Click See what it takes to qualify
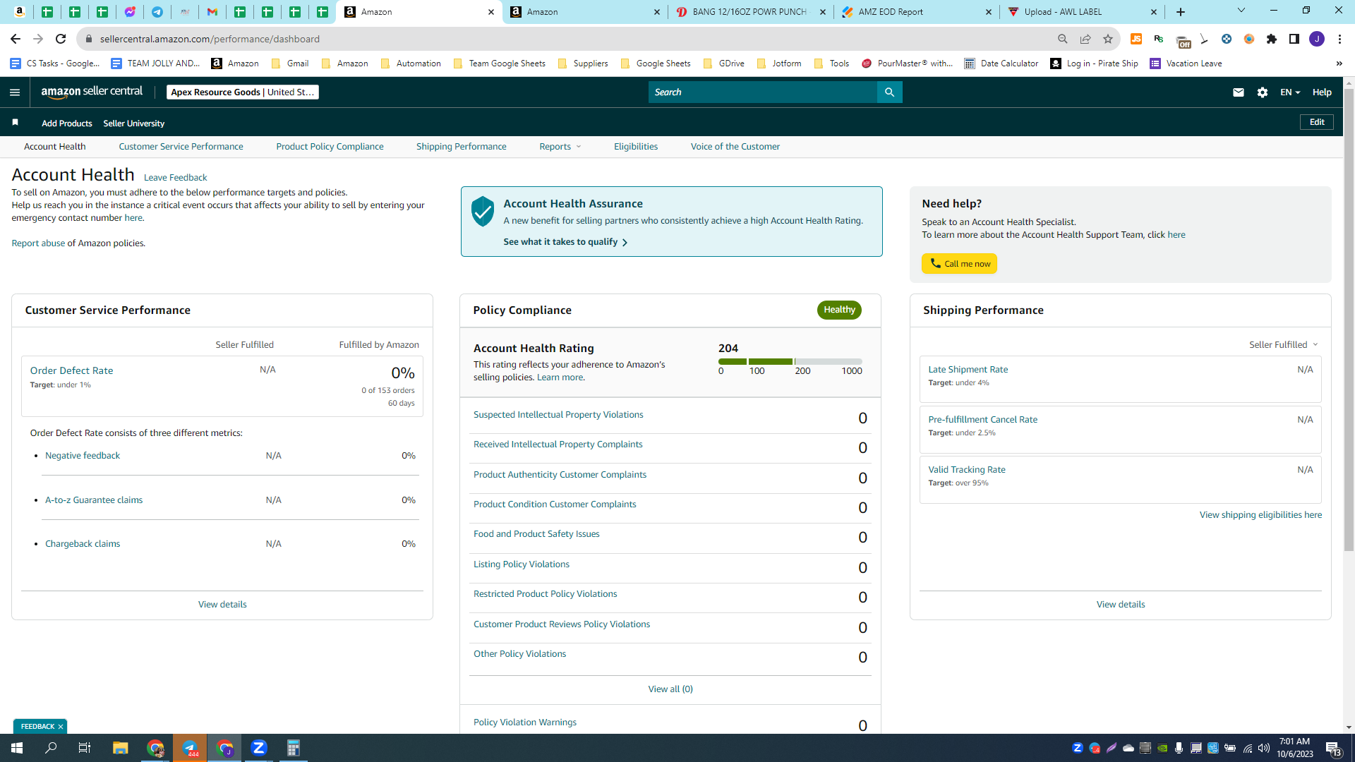This screenshot has width=1355, height=762. coord(565,242)
